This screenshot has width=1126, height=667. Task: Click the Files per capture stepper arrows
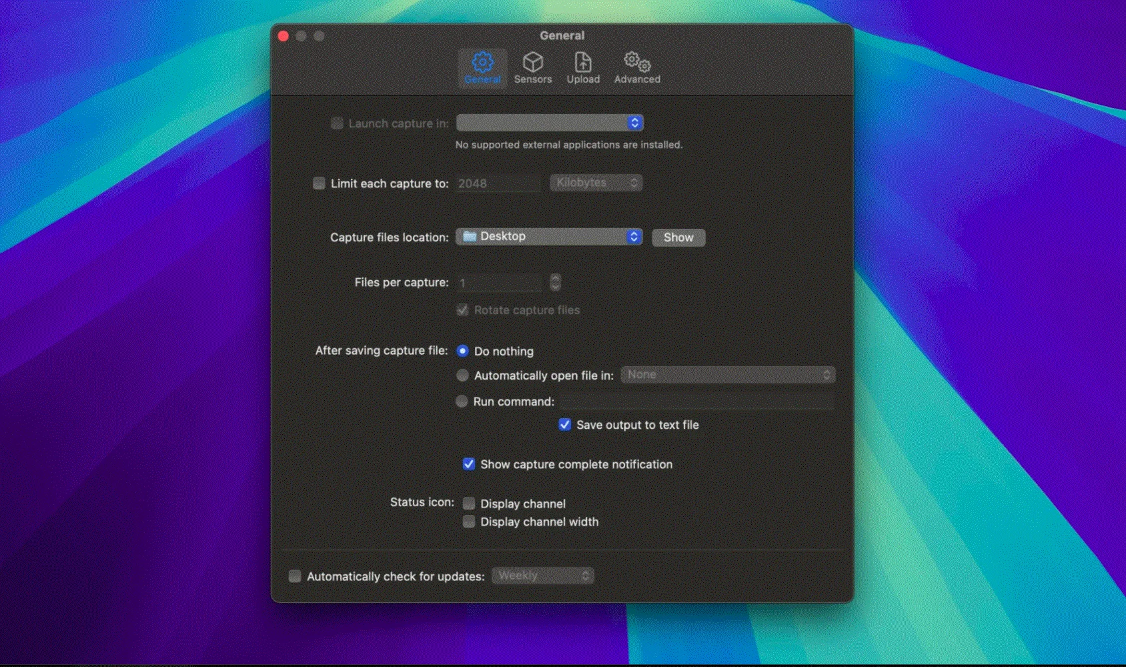click(x=555, y=282)
